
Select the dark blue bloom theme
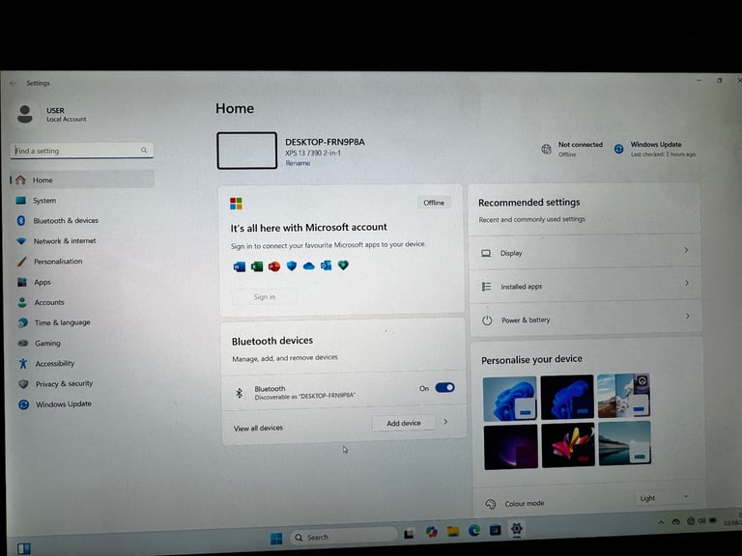click(x=567, y=397)
